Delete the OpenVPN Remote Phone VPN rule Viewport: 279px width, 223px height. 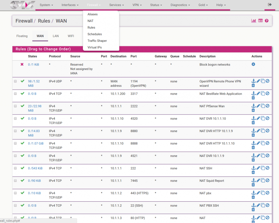[253, 86]
